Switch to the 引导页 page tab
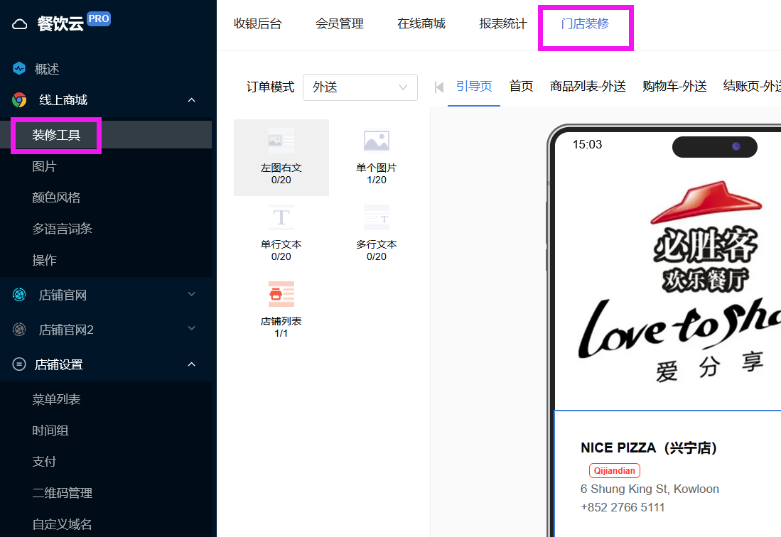This screenshot has width=781, height=537. tap(474, 86)
